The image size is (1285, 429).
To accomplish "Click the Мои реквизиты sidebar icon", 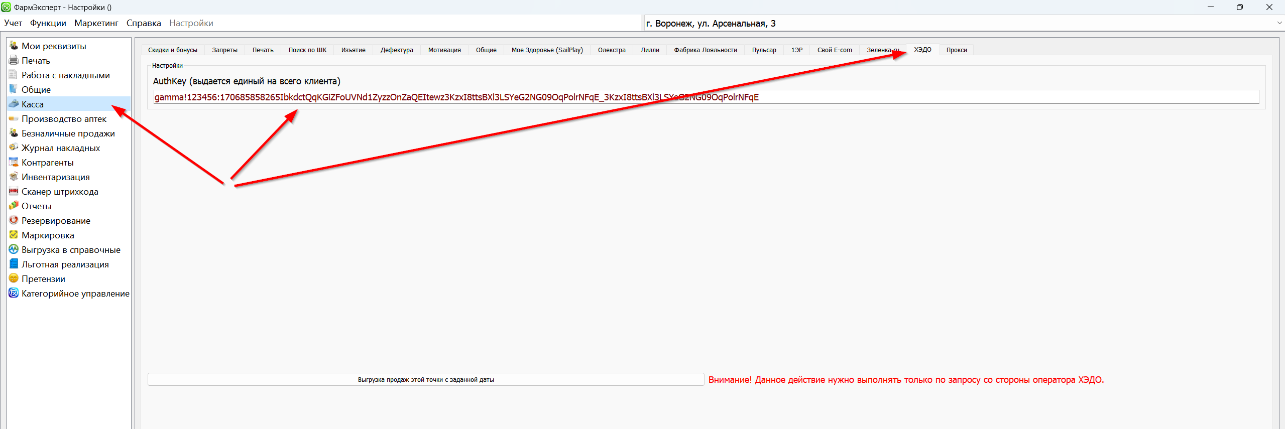I will pos(14,46).
